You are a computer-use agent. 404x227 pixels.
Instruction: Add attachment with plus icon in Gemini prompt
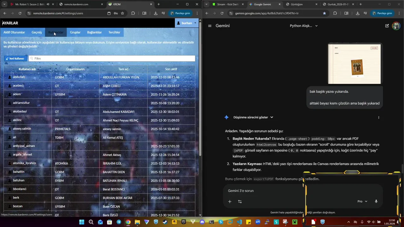[230, 201]
